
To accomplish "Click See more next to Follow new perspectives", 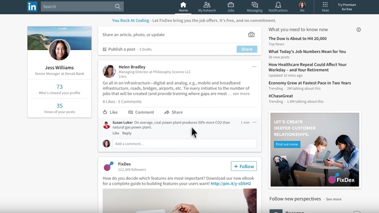I will coord(334,199).
